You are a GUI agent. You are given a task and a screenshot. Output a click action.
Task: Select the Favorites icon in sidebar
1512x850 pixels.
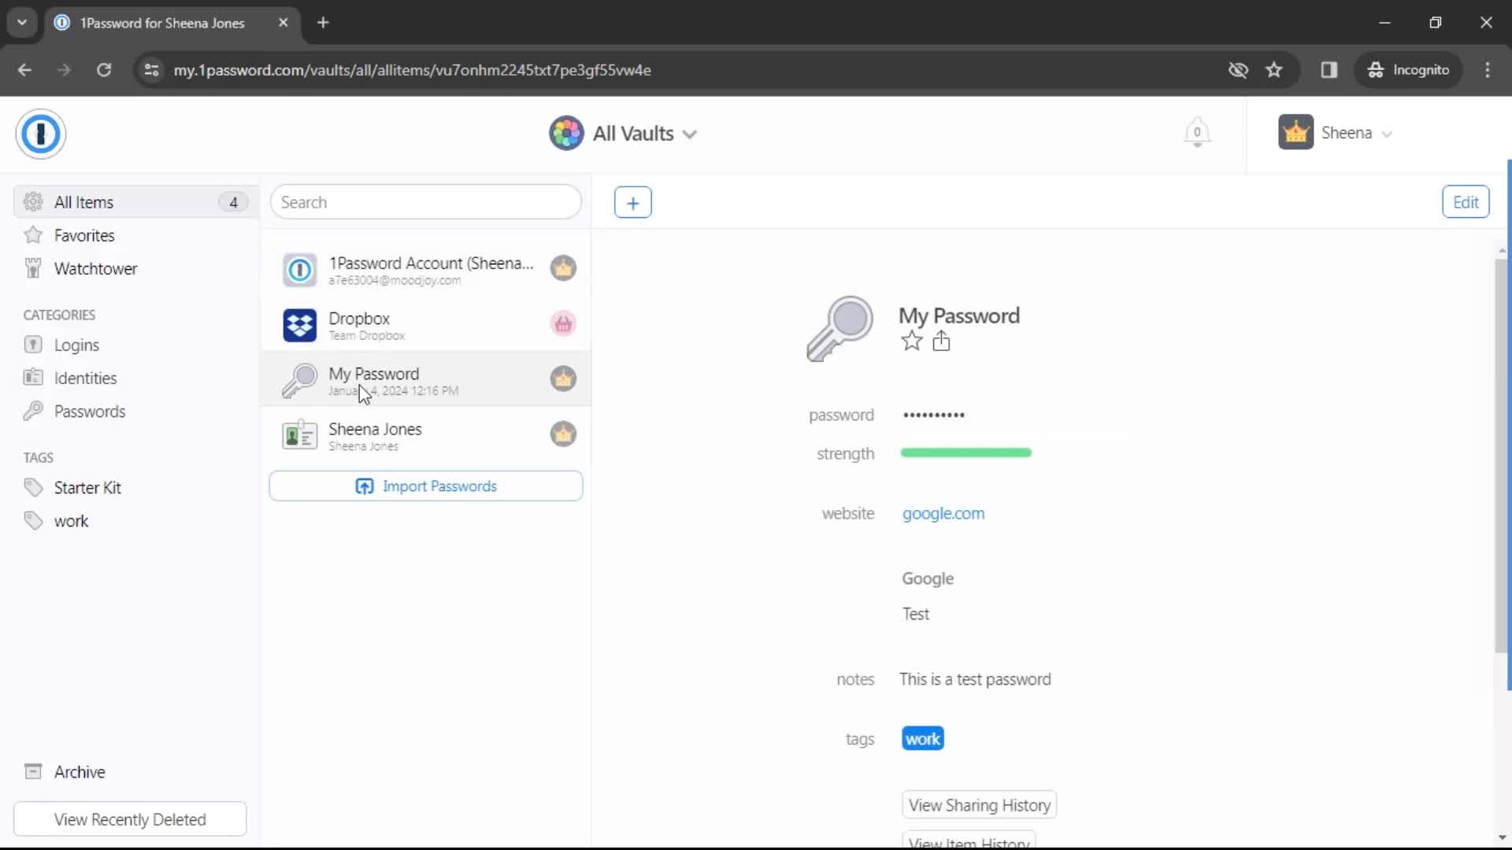tap(33, 235)
